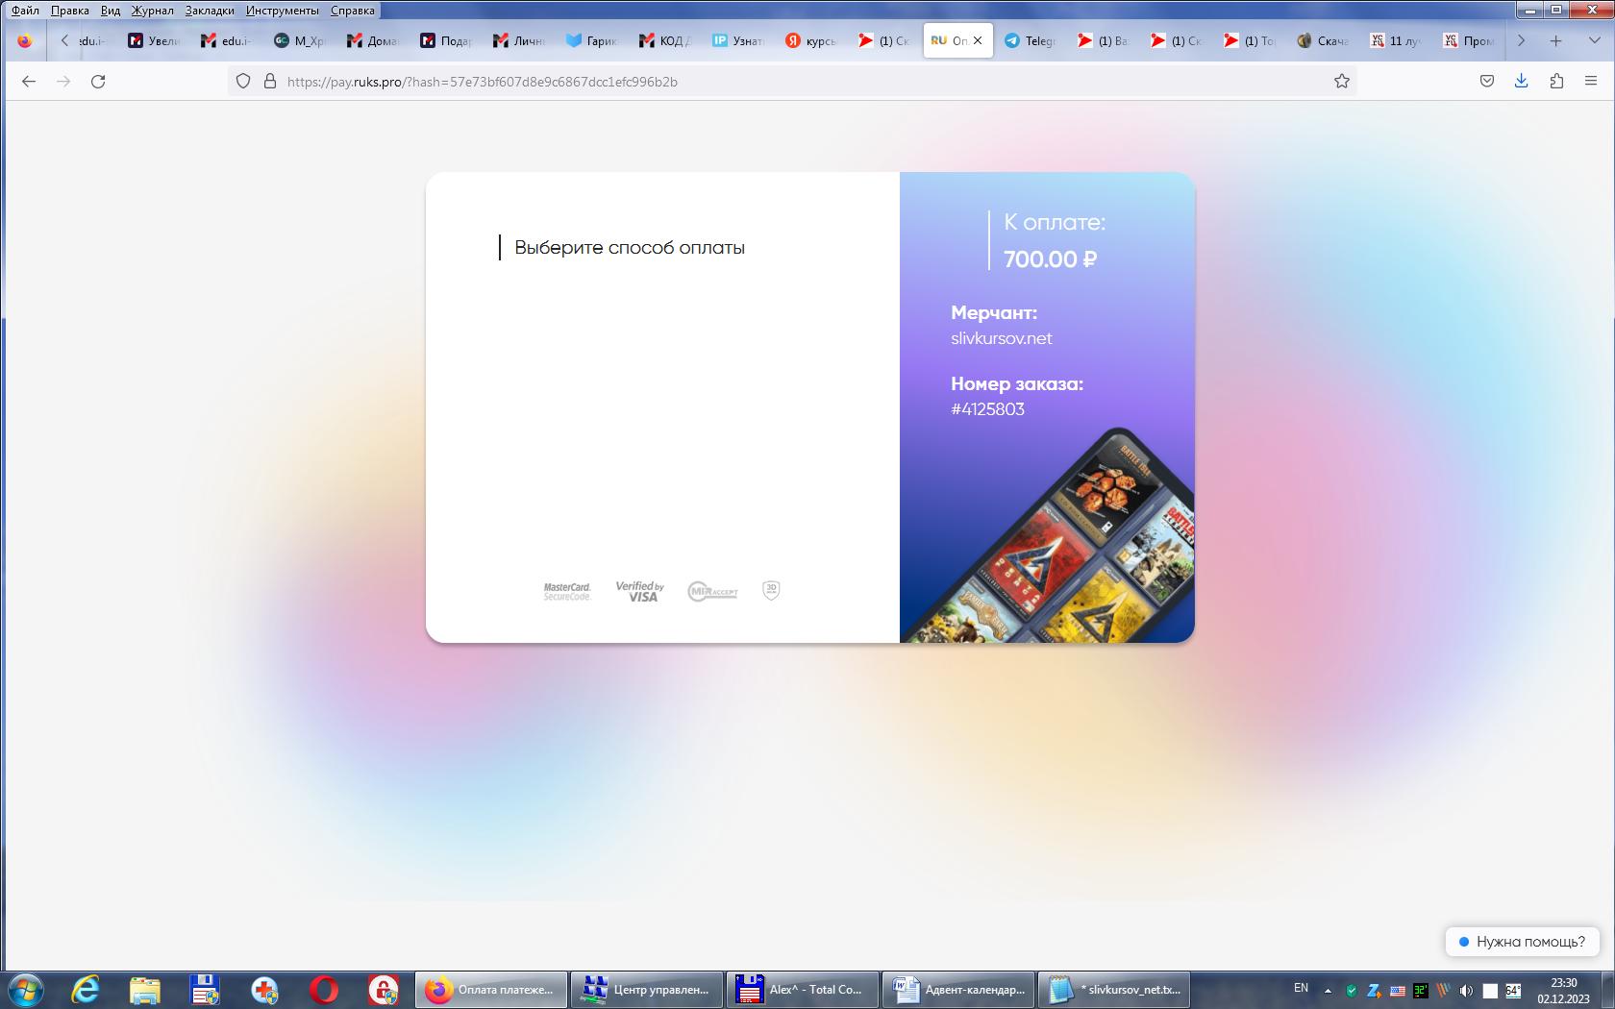Viewport: 1615px width, 1009px height.
Task: Open the extensions puzzle icon
Action: 1556,82
